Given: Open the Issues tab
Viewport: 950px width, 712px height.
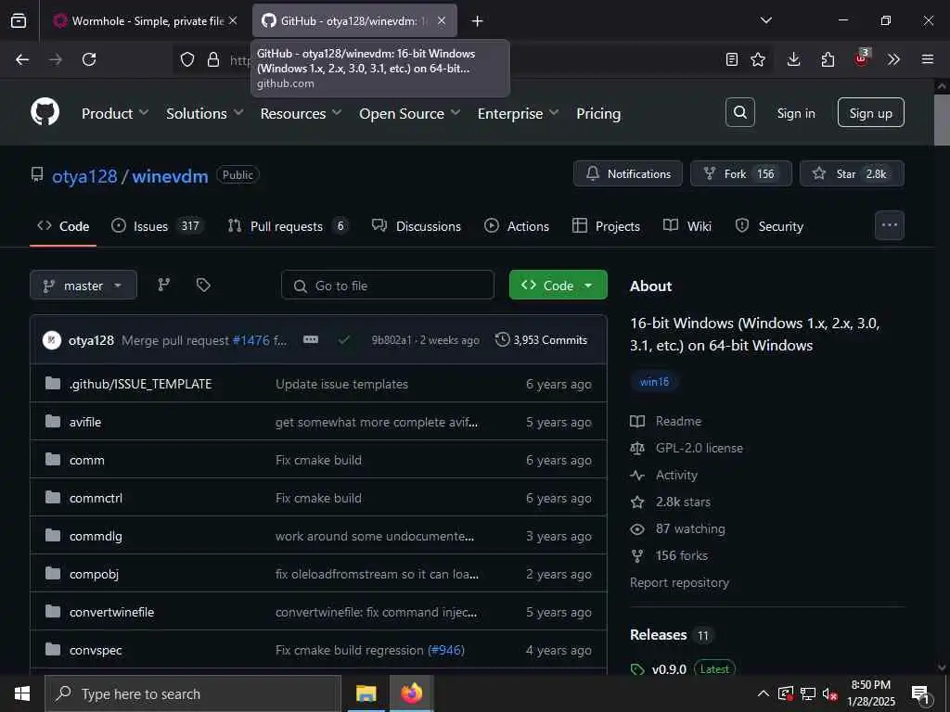Looking at the screenshot, I should pos(158,226).
